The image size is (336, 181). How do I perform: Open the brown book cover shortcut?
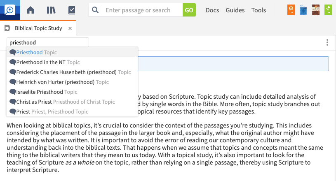point(316,10)
